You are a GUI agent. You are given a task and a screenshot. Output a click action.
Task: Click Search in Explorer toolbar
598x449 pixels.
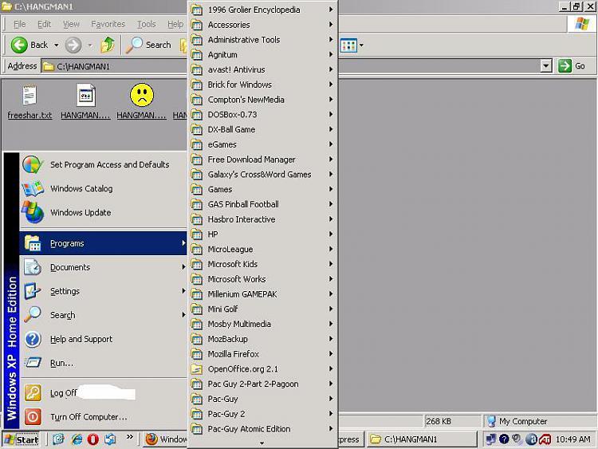[149, 45]
